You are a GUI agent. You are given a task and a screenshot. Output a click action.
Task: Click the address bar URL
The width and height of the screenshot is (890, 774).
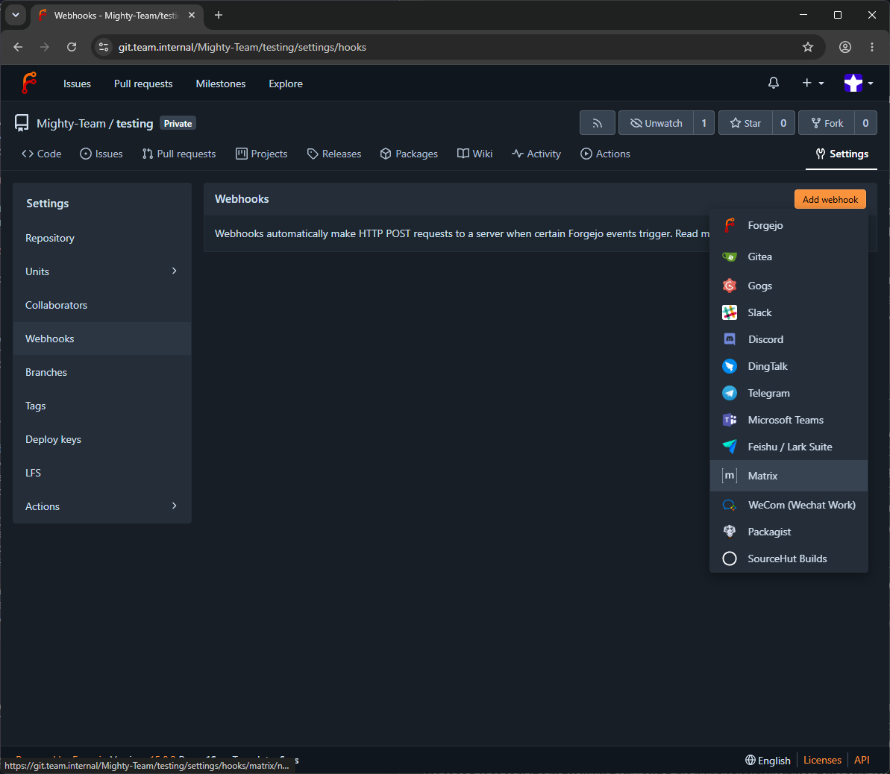click(x=242, y=47)
